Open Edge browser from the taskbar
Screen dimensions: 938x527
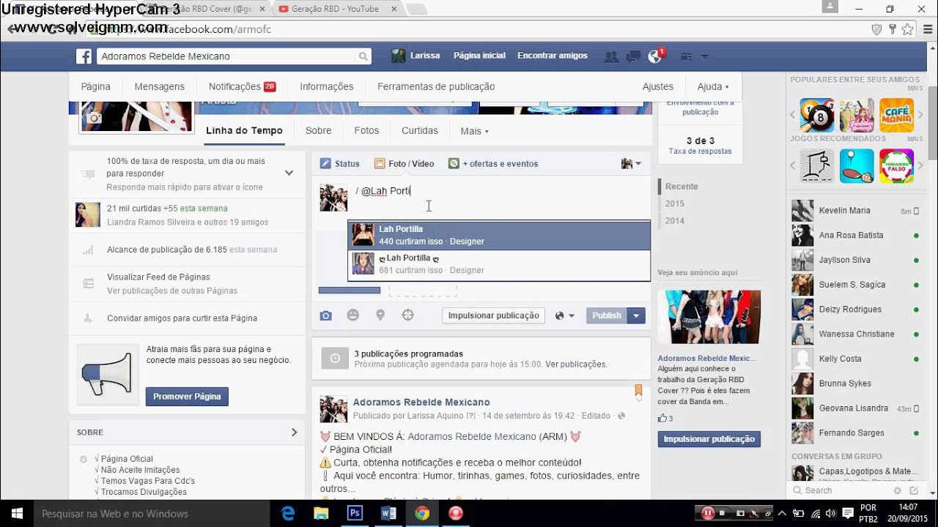pos(288,513)
